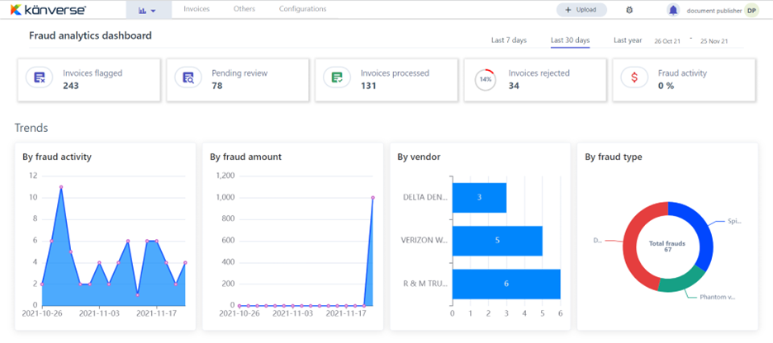Click the Invoices processed icon

(x=337, y=78)
